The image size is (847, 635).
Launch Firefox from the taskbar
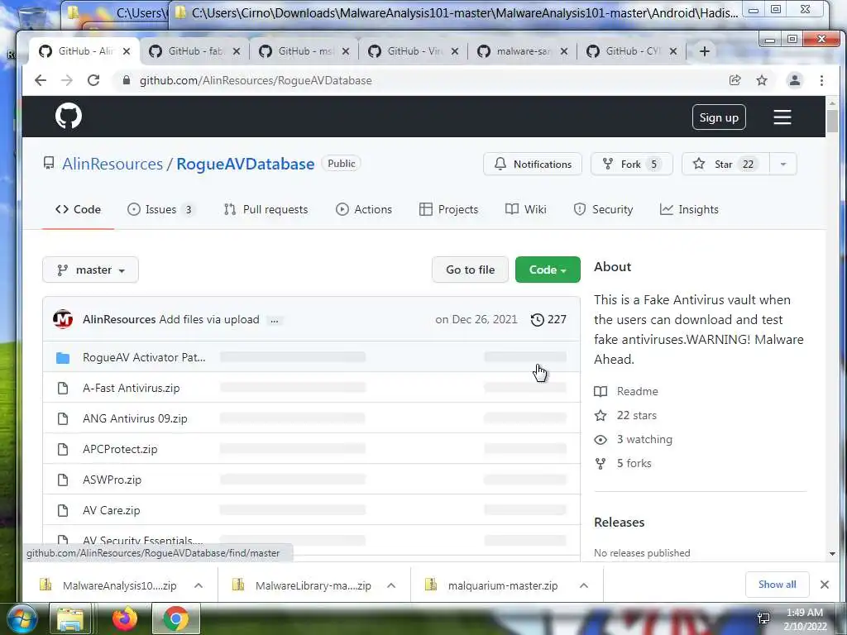click(x=125, y=618)
